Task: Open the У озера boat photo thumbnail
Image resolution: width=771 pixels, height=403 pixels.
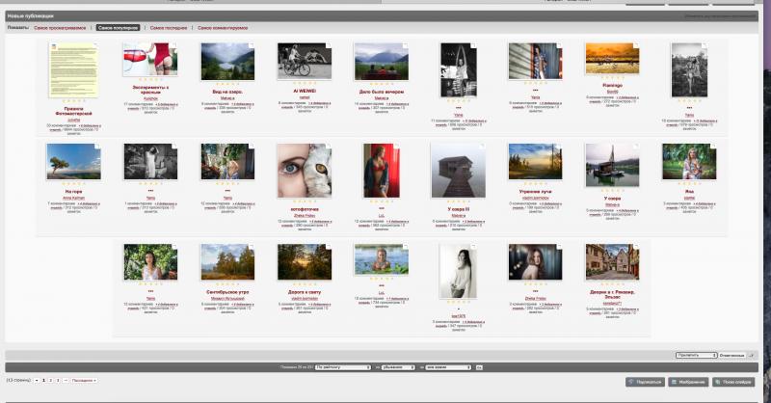Action: click(x=612, y=165)
